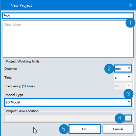Click the "Project Working Units" group heading

pos(22,61)
